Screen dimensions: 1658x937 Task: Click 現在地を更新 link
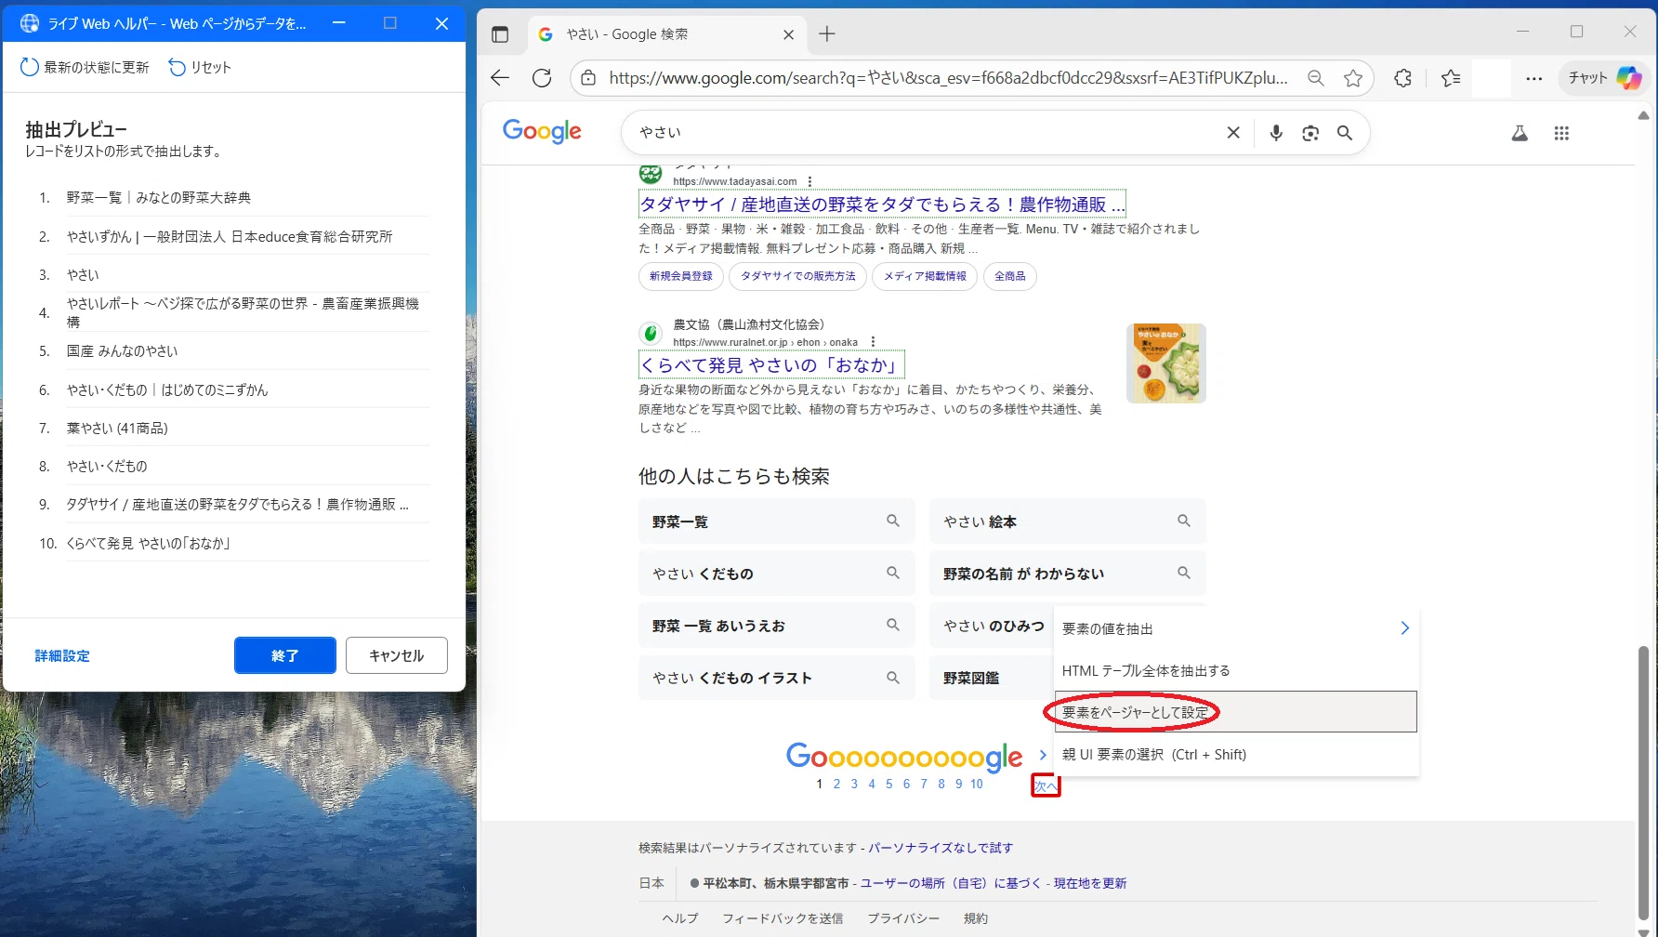pos(1090,883)
